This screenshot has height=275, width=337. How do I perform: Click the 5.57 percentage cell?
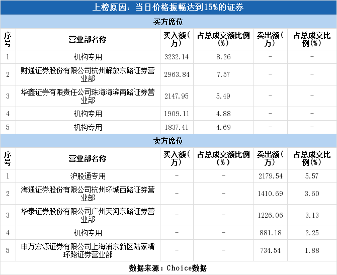pyautogui.click(x=312, y=176)
